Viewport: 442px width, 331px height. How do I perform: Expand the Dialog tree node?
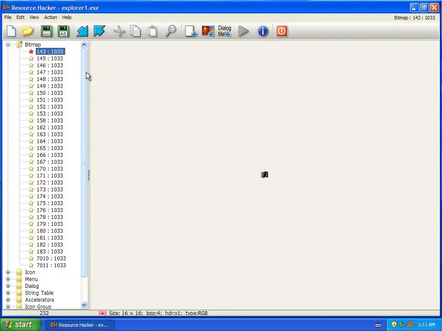coord(8,286)
